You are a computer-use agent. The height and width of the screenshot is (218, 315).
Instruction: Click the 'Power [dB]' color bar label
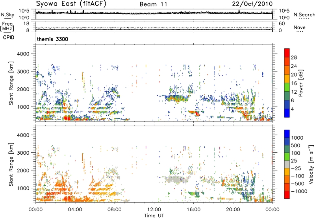click(300, 83)
